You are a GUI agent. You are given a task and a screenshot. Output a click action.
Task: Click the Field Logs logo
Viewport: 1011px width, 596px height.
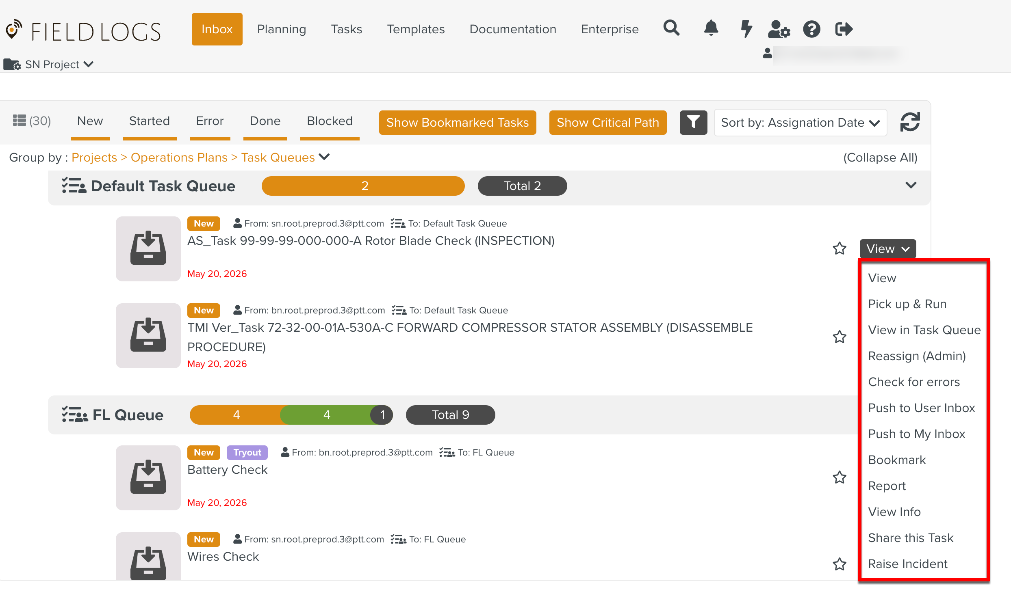coord(83,31)
